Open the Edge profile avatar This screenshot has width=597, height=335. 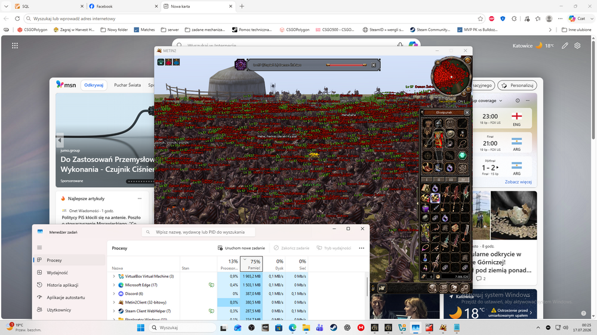pos(549,18)
